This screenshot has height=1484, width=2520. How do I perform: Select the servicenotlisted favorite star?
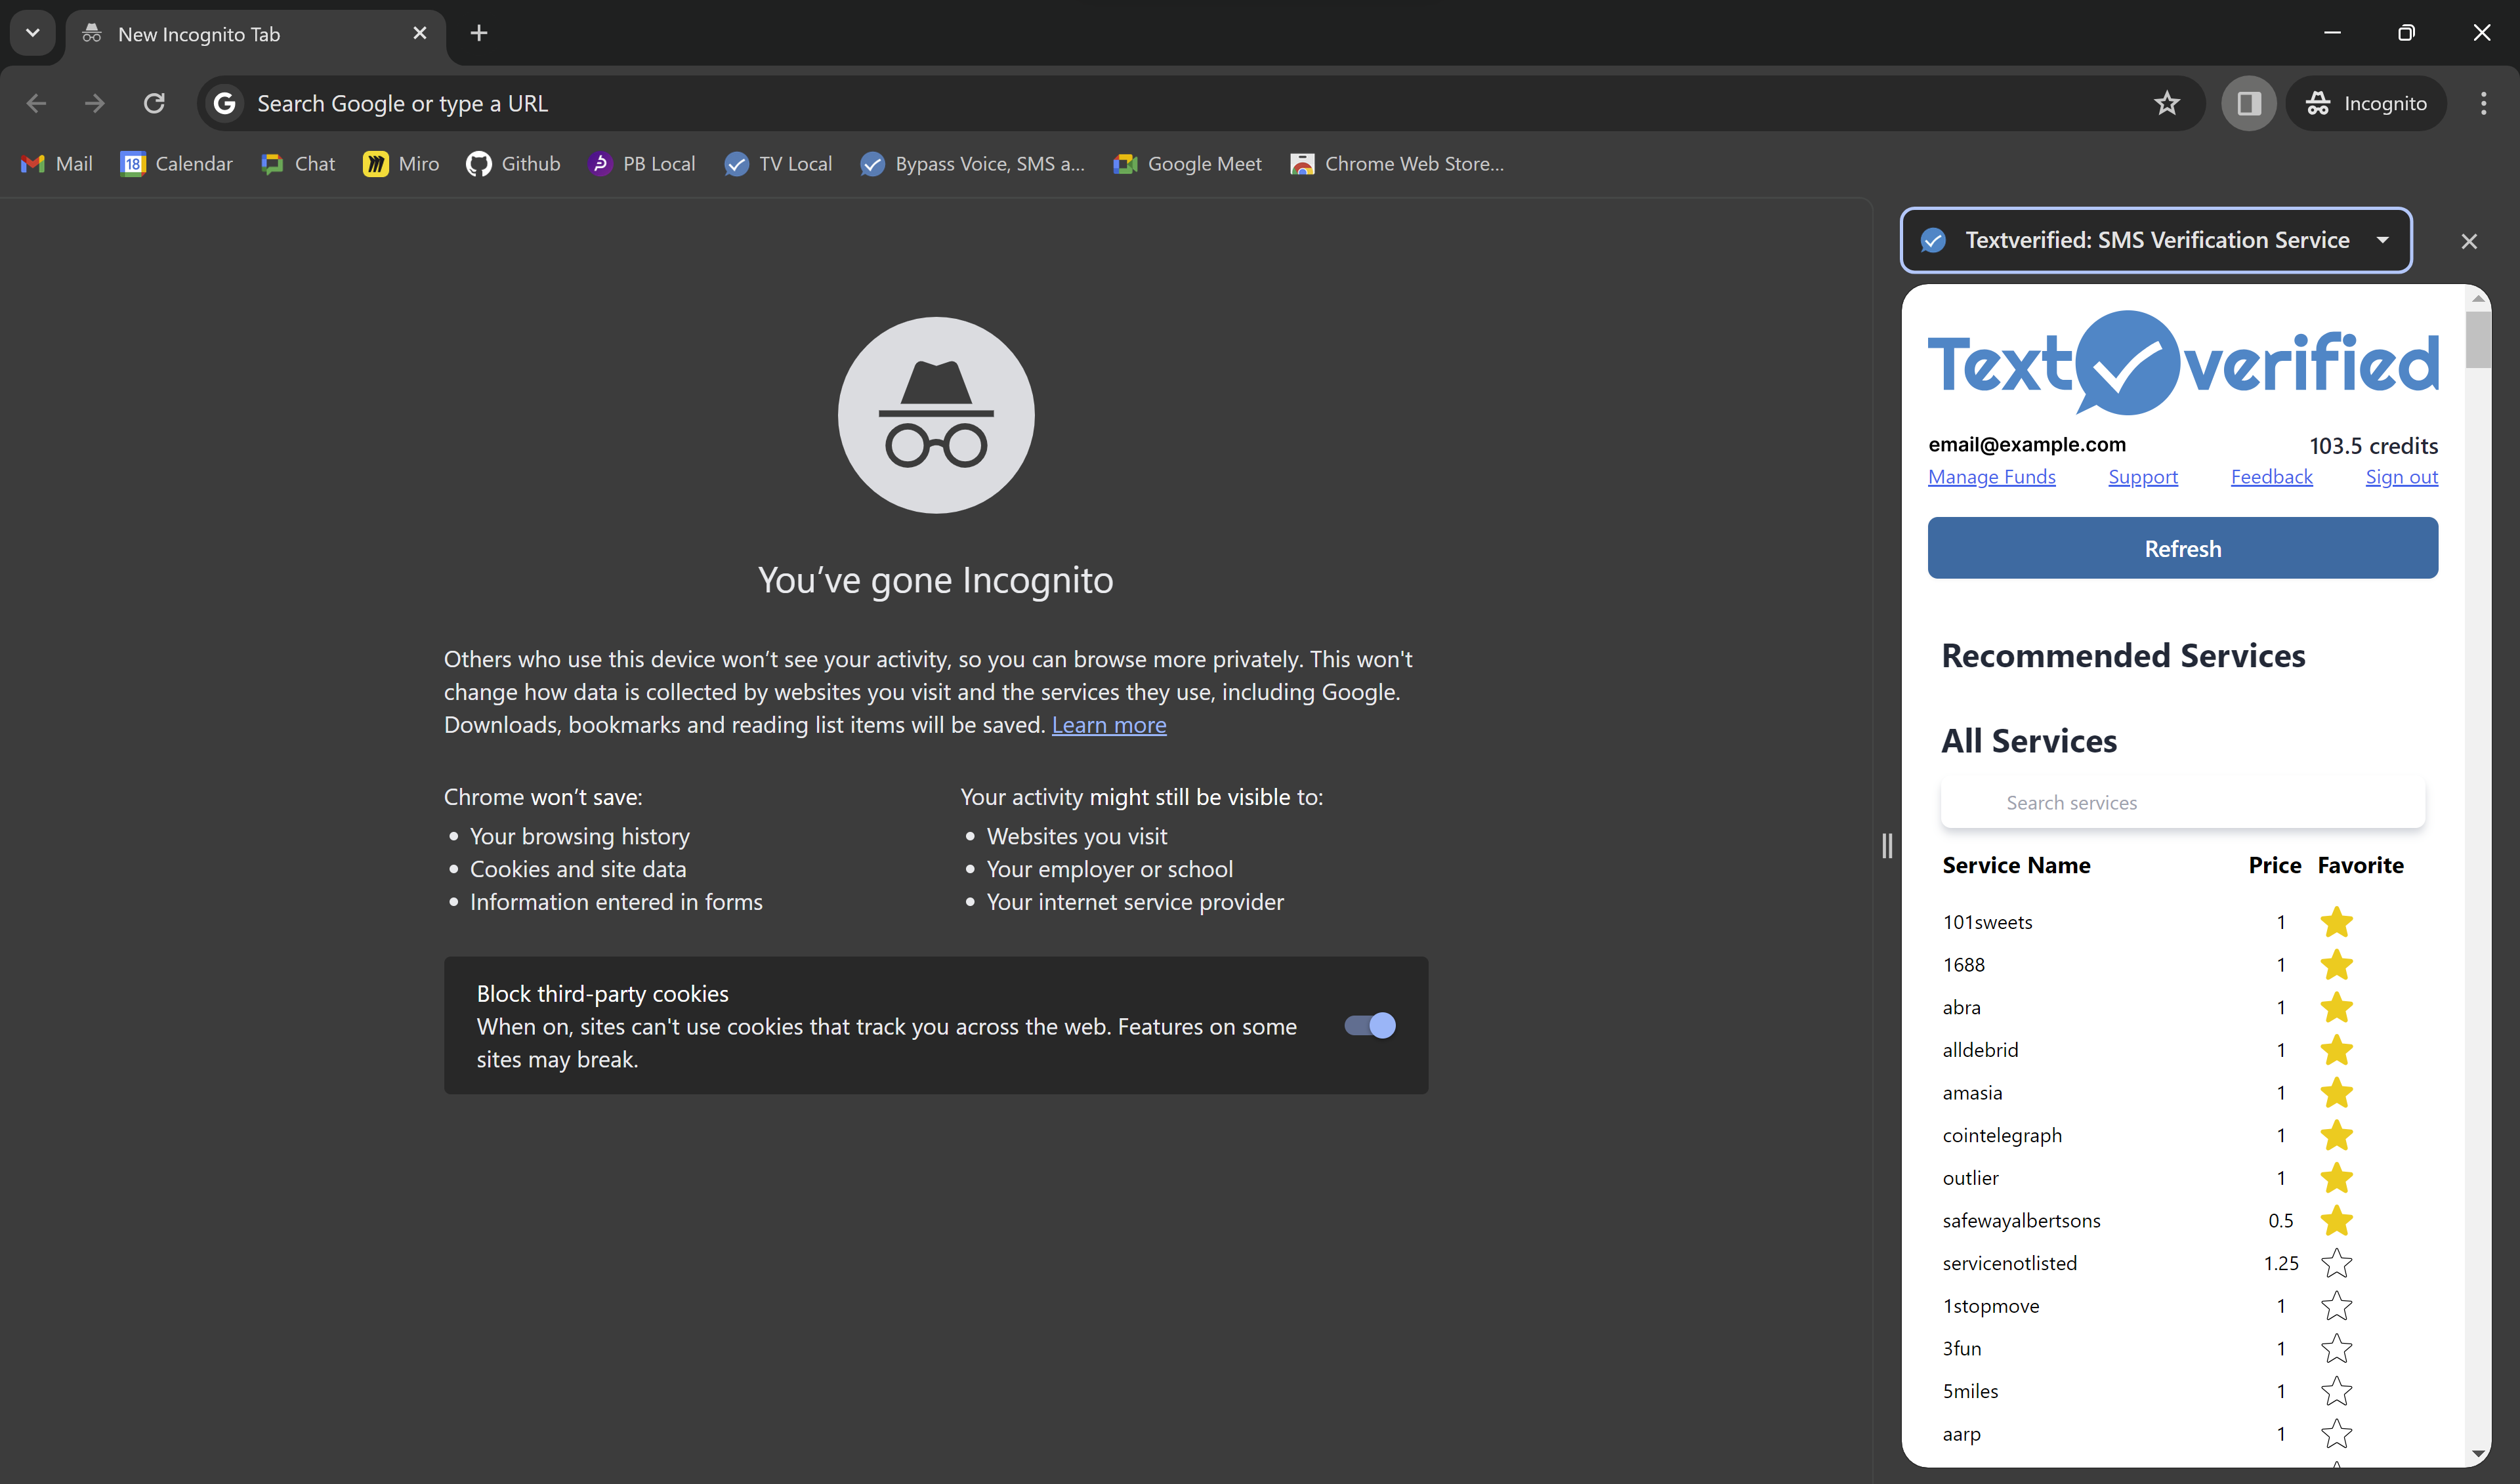(x=2336, y=1263)
